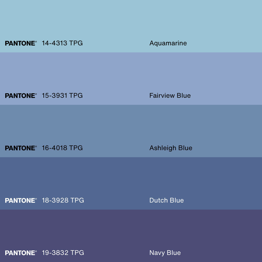Choose the Ashleigh Blue color band
262x262 pixels.
point(131,126)
